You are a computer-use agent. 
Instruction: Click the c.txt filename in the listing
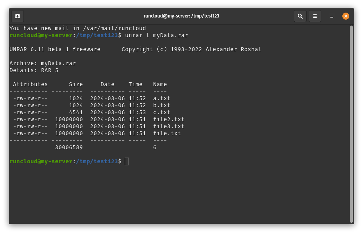(x=162, y=112)
